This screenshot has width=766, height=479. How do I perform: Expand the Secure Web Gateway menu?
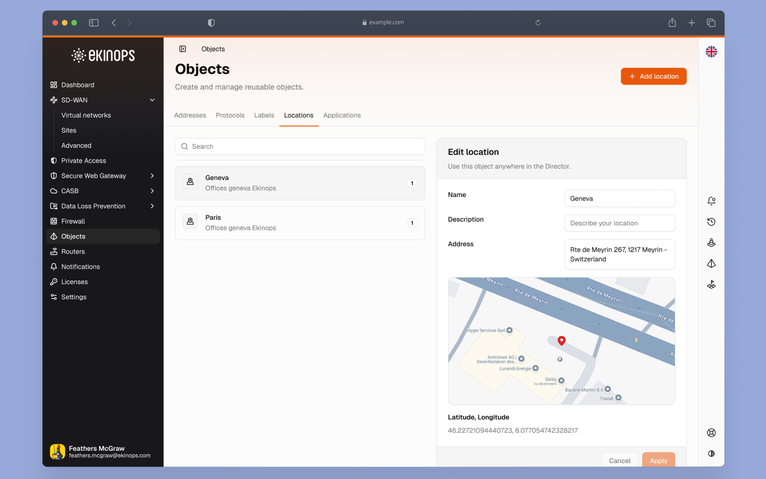pyautogui.click(x=152, y=175)
